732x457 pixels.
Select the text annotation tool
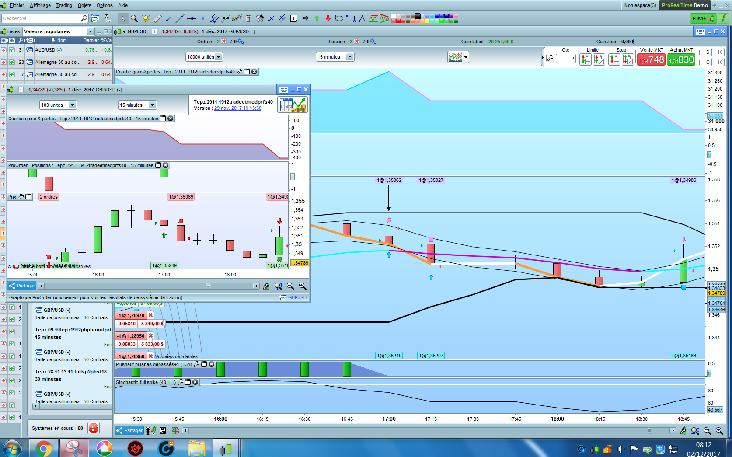[294, 18]
